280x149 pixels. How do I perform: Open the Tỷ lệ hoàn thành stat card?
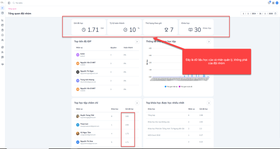point(125,27)
